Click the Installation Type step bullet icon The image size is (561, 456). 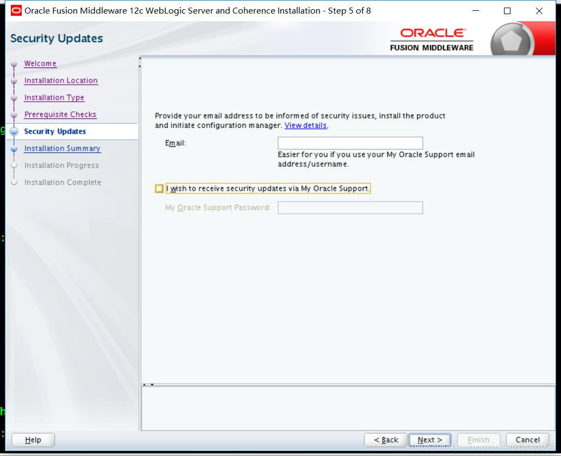(14, 98)
